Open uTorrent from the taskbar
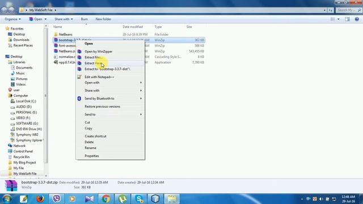 123,199
